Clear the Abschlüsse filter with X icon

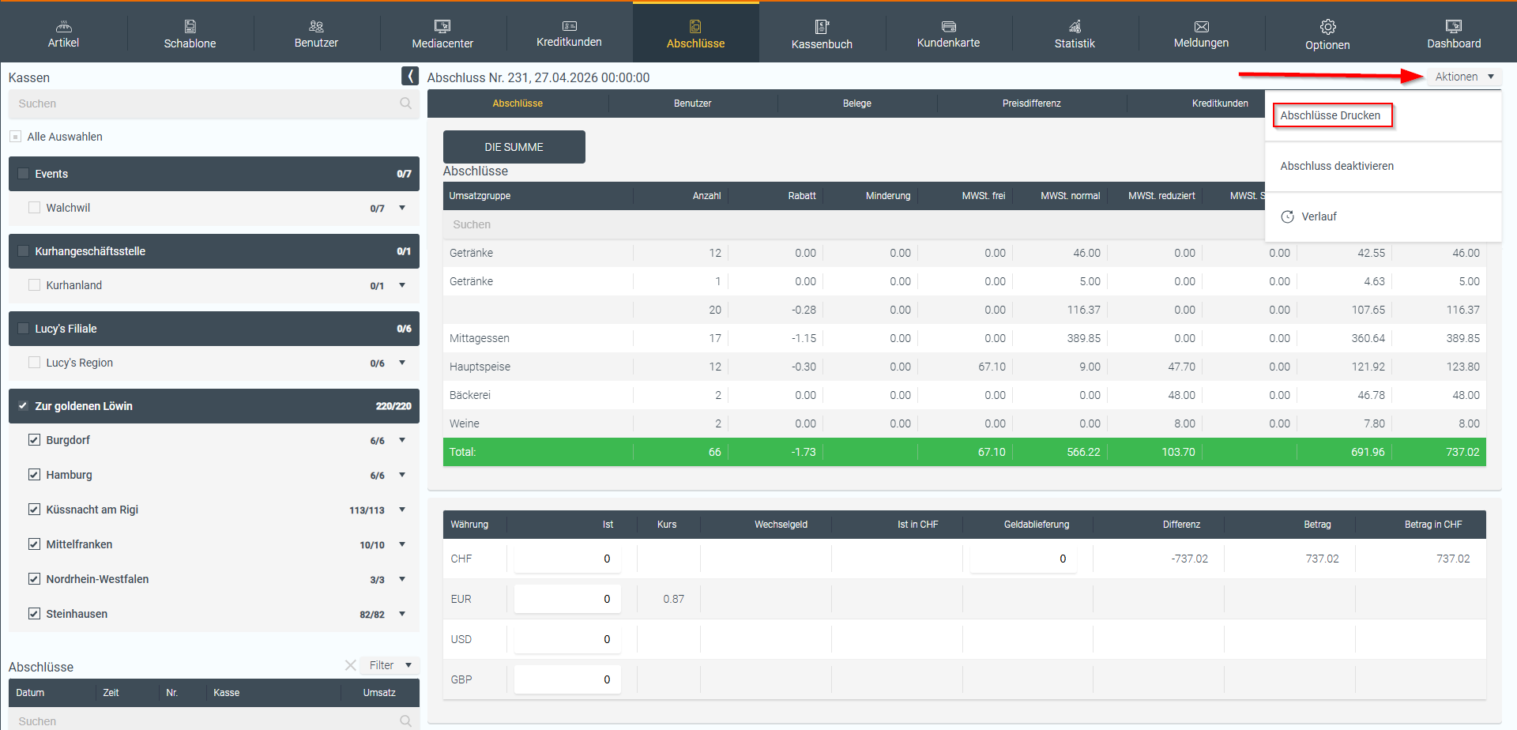click(x=350, y=665)
